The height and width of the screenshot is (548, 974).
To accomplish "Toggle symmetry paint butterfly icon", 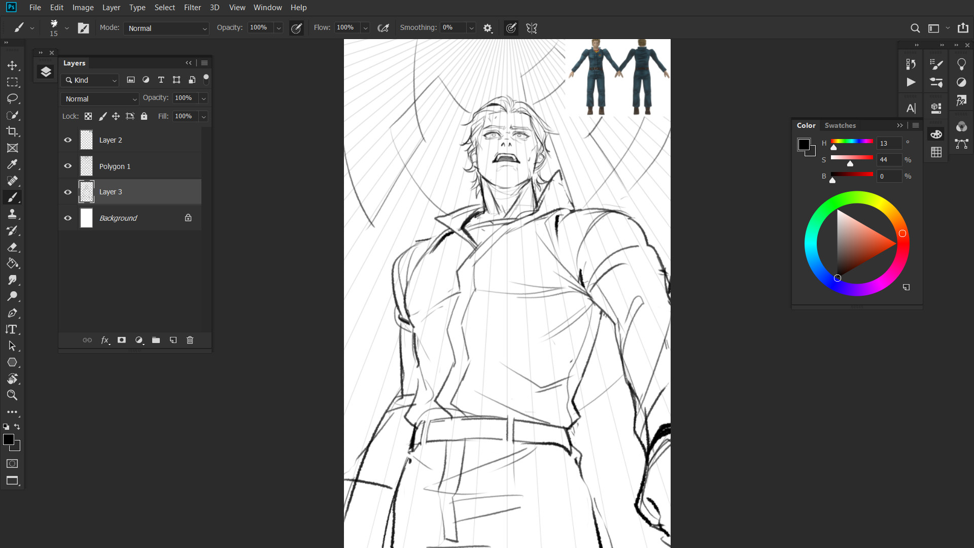I will point(532,28).
